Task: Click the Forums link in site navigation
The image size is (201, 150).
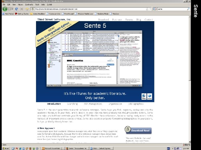Action: (129, 20)
